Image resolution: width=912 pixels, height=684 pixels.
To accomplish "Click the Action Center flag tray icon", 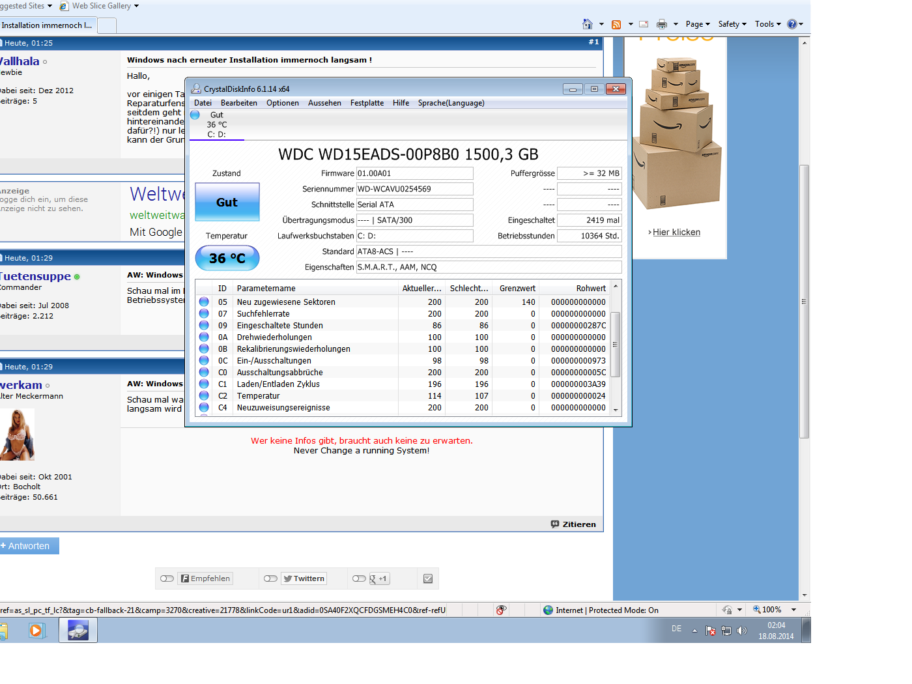I will [711, 631].
